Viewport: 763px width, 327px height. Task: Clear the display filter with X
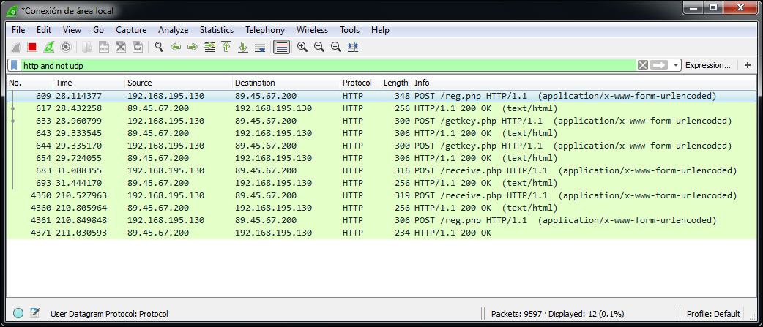pos(642,65)
